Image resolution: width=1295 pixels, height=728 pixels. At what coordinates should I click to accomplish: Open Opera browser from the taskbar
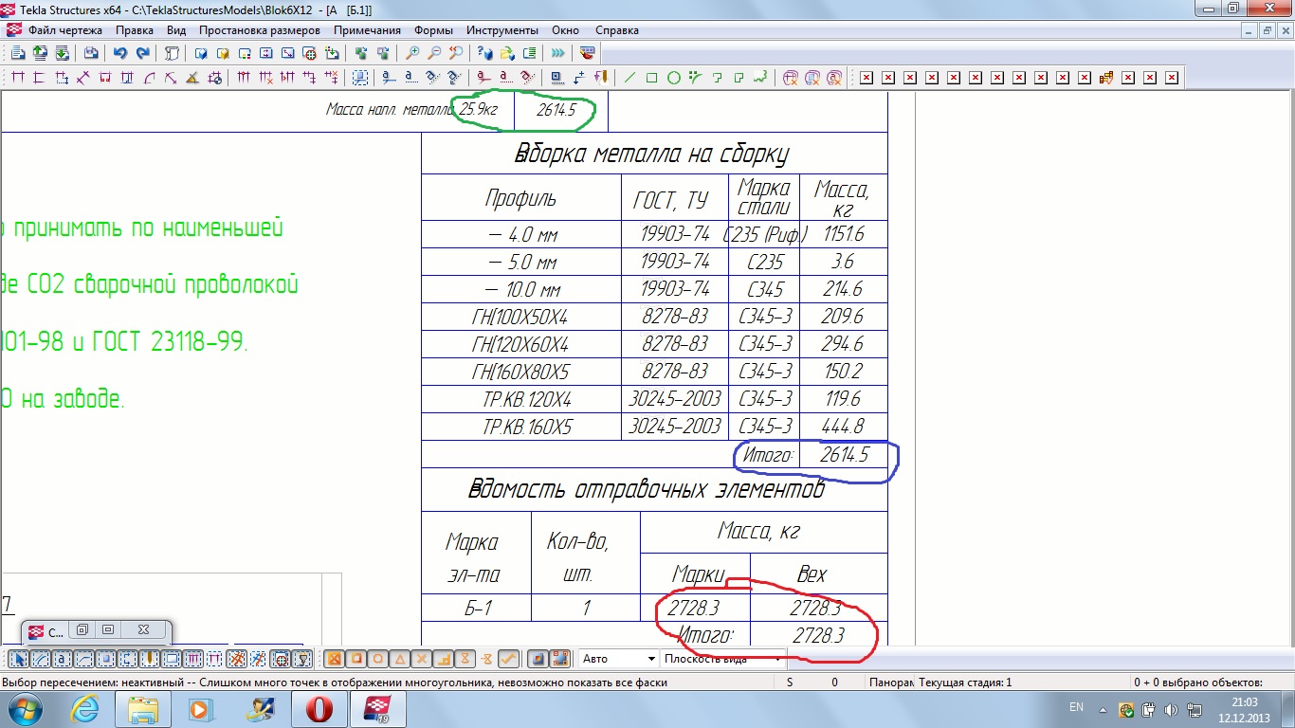click(319, 708)
